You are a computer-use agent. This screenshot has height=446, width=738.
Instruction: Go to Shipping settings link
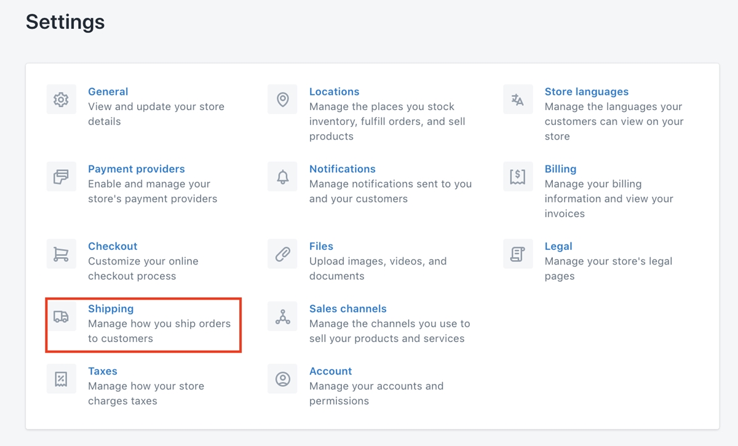coord(111,309)
